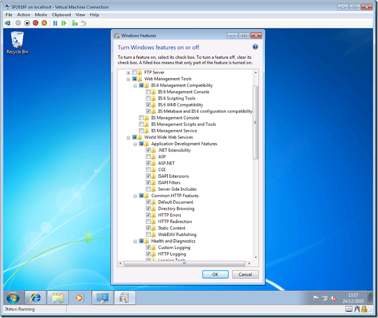Viewport: 378px width, 318px height.
Task: Cancel the Windows Features dialog
Action: (x=245, y=274)
